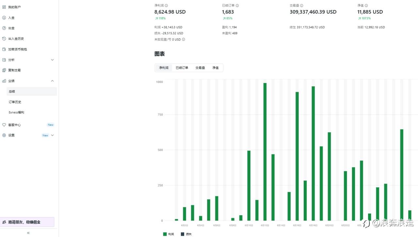Screen dimensions: 418x237
Task: Switch chart to 净值 tab
Action: pos(216,68)
